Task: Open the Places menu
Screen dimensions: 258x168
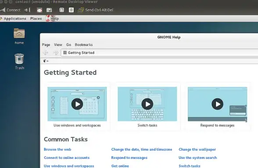Action: [36, 18]
